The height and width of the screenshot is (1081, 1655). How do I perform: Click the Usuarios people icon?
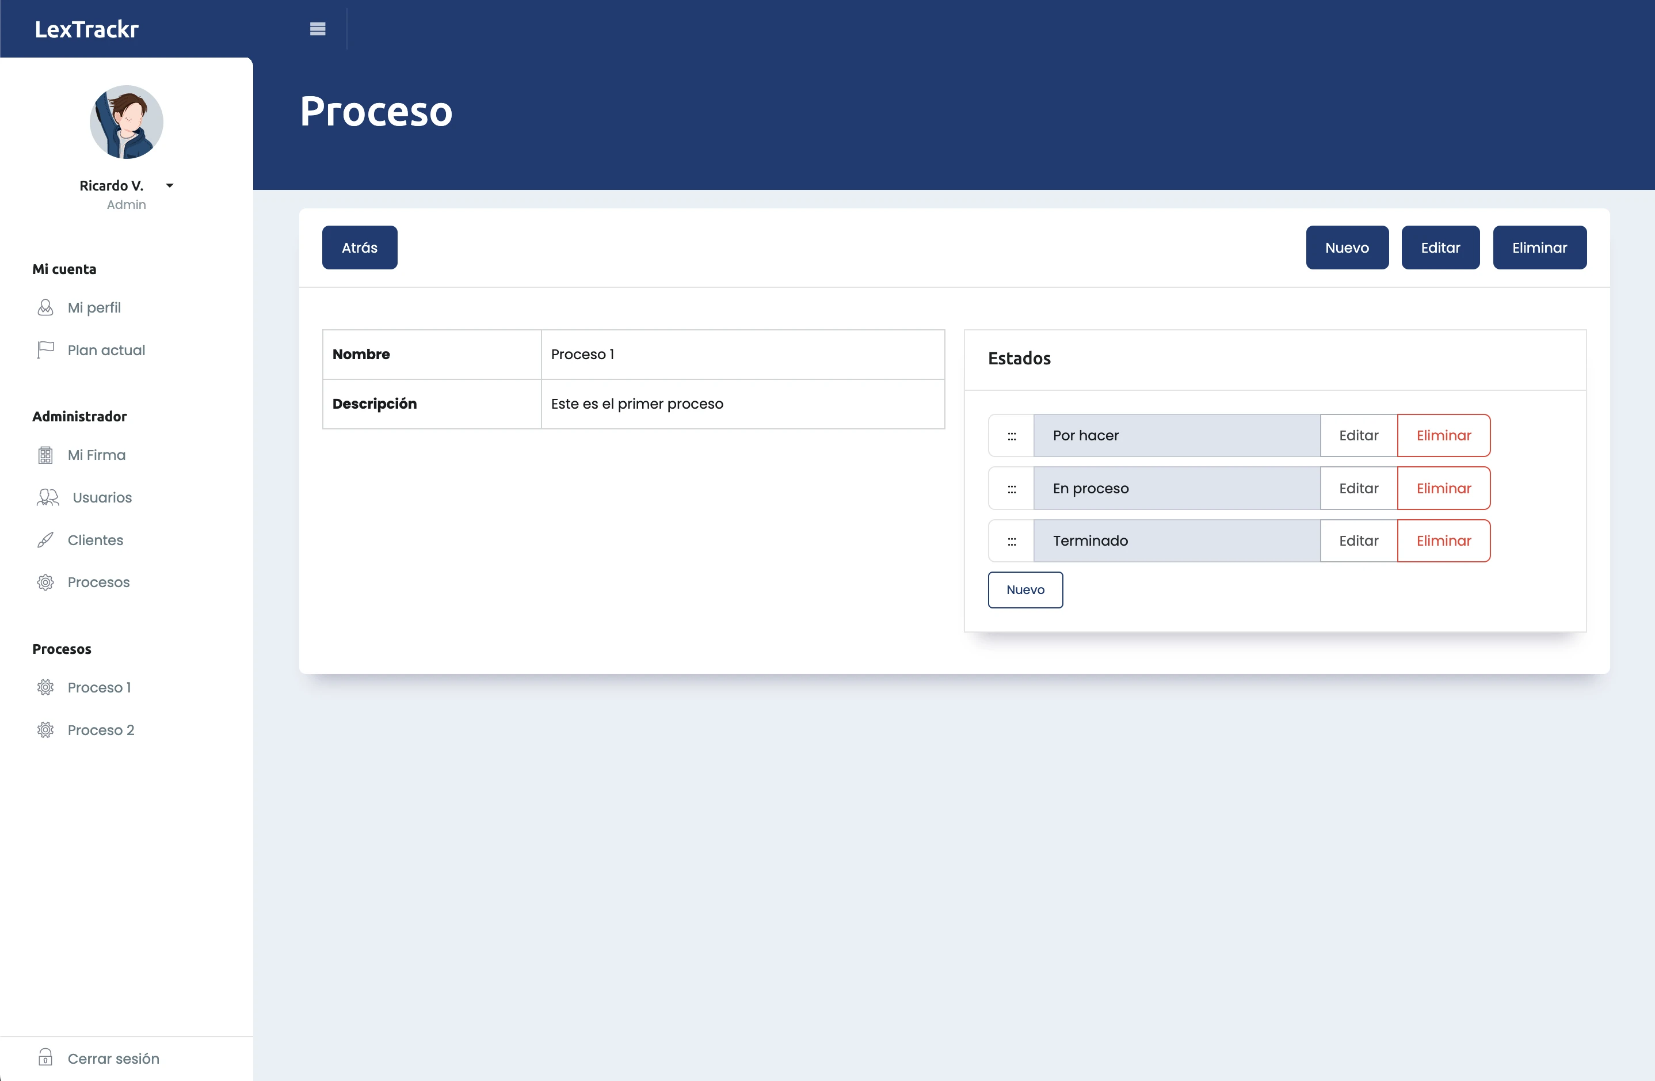click(48, 497)
